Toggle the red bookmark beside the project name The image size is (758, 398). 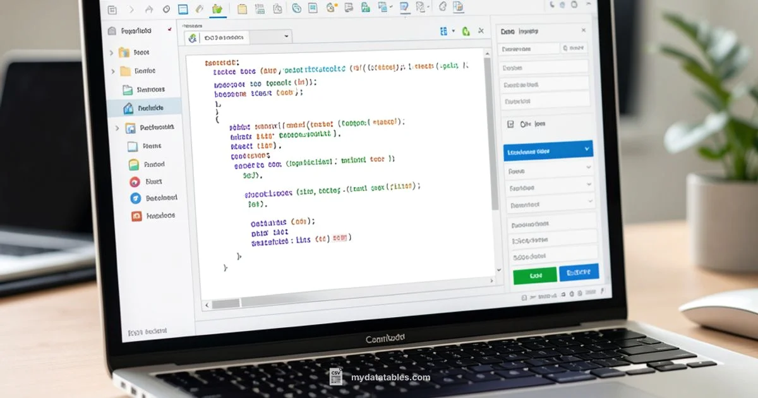pyautogui.click(x=169, y=30)
